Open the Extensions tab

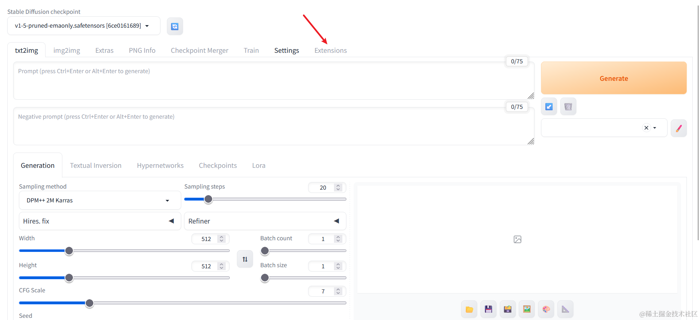[x=331, y=50]
